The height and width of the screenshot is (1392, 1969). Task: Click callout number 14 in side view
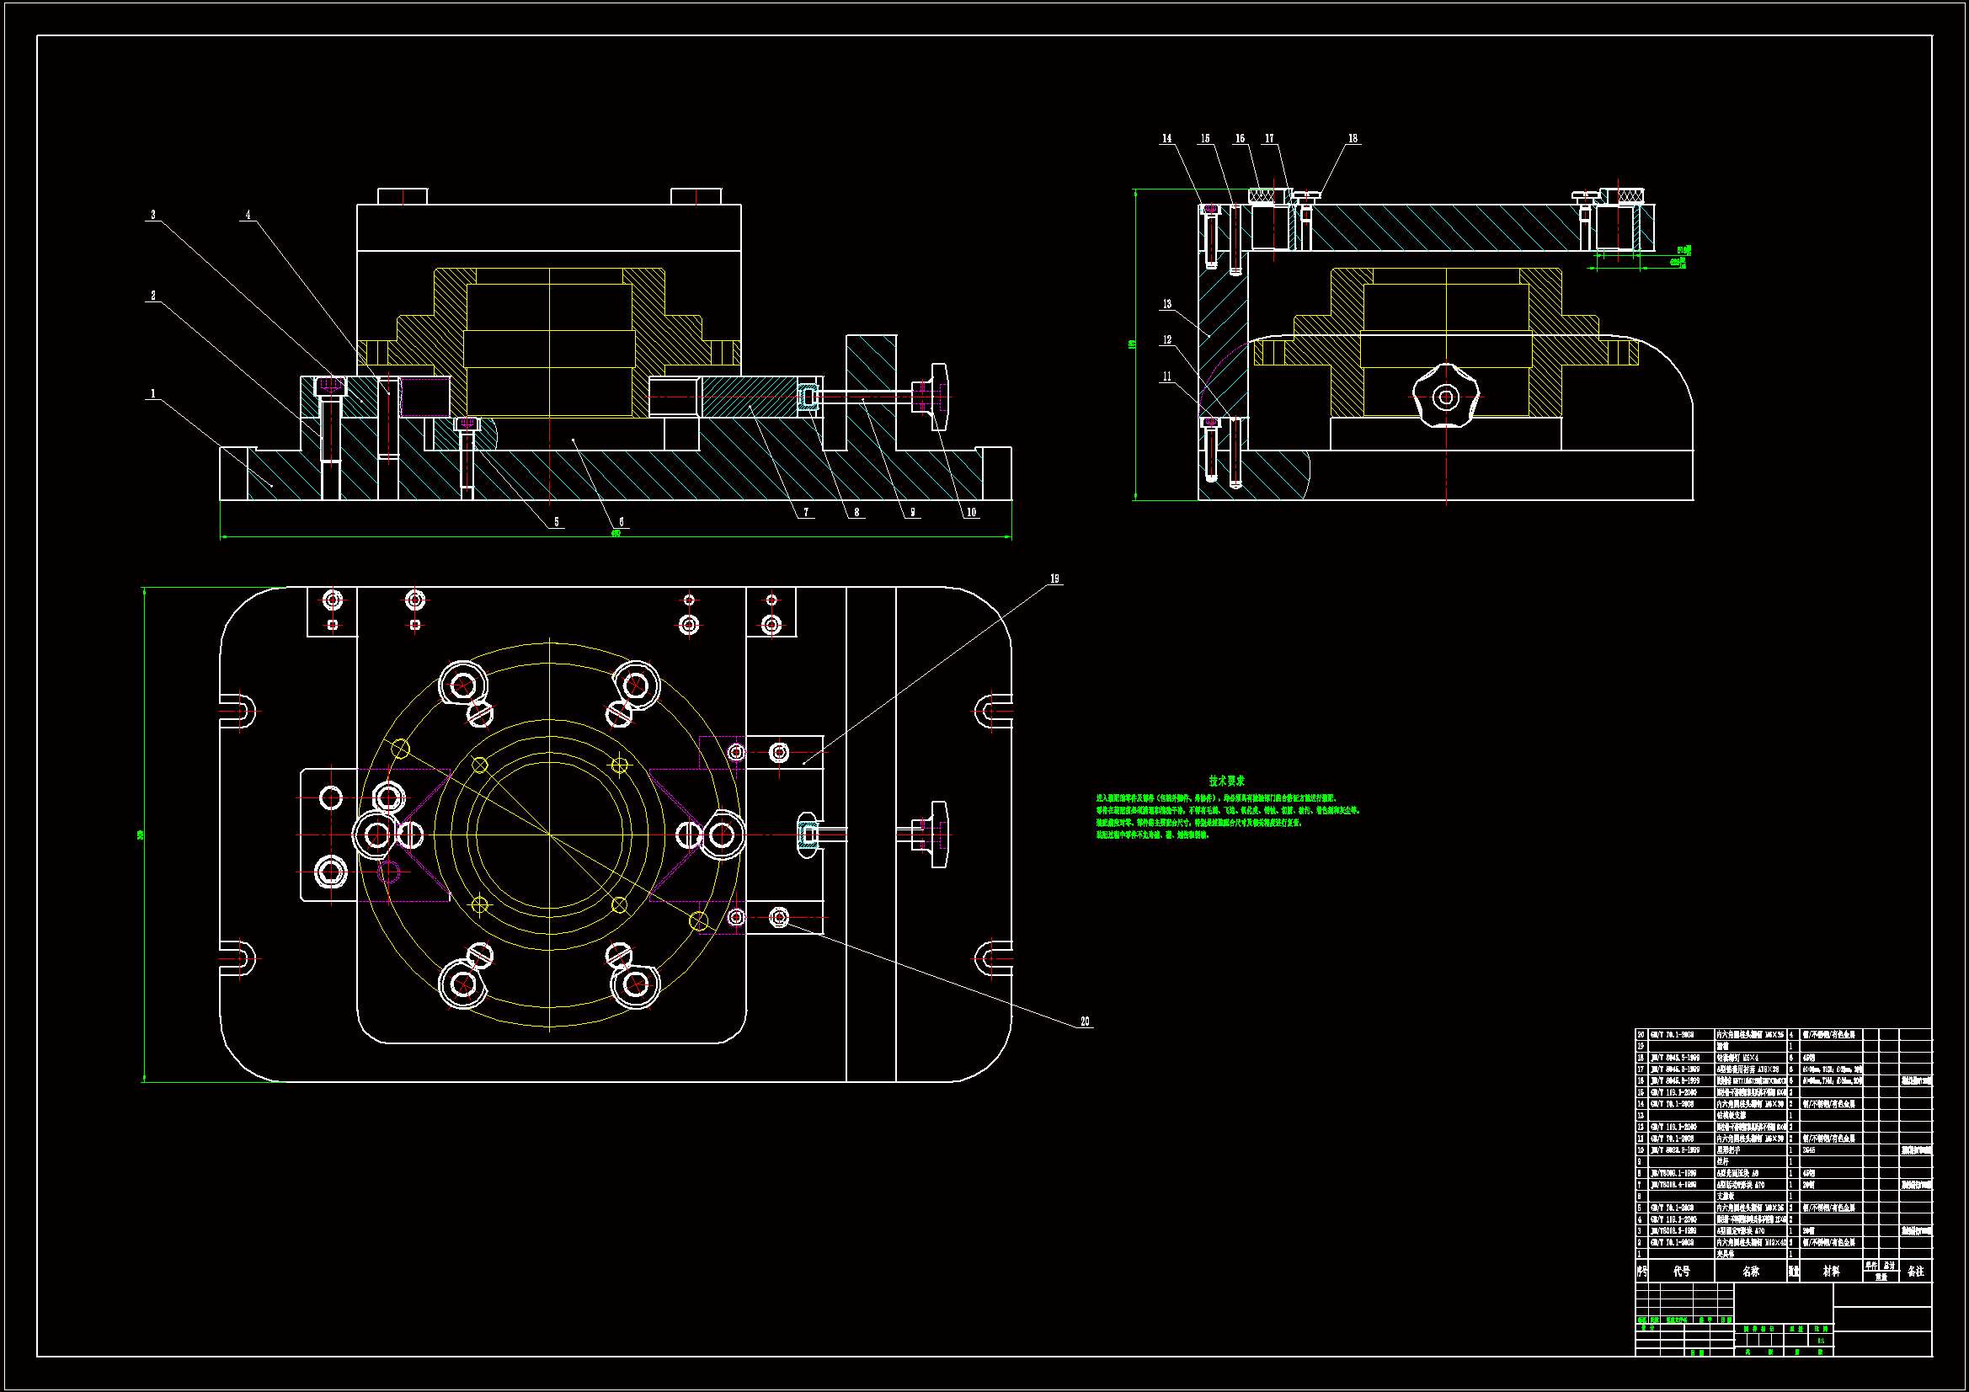click(x=1166, y=139)
